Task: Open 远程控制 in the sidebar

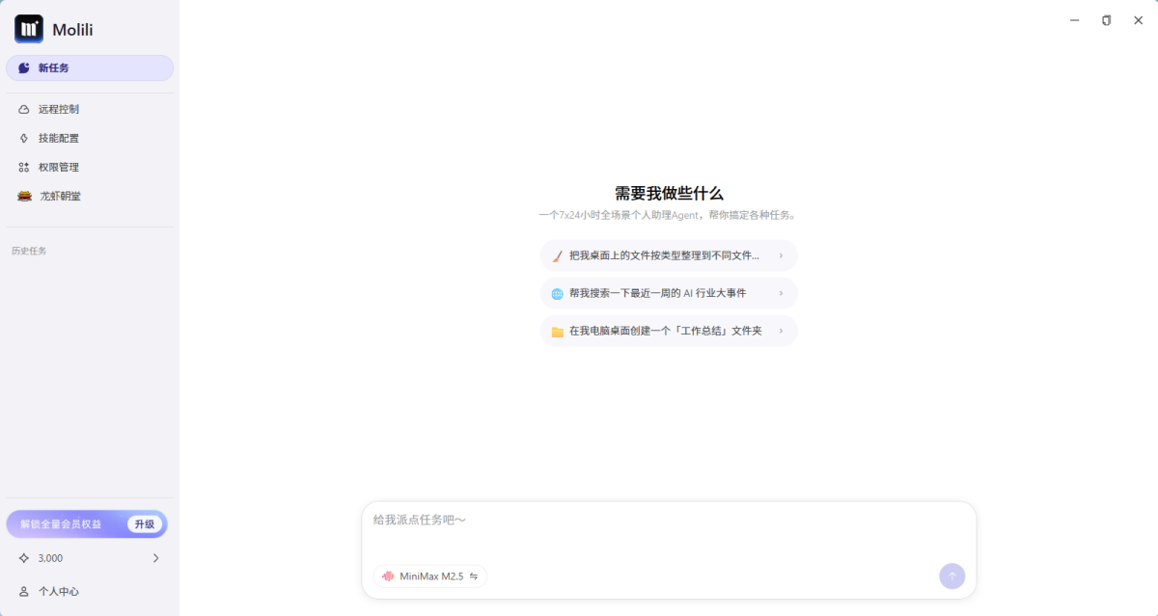Action: (x=59, y=109)
